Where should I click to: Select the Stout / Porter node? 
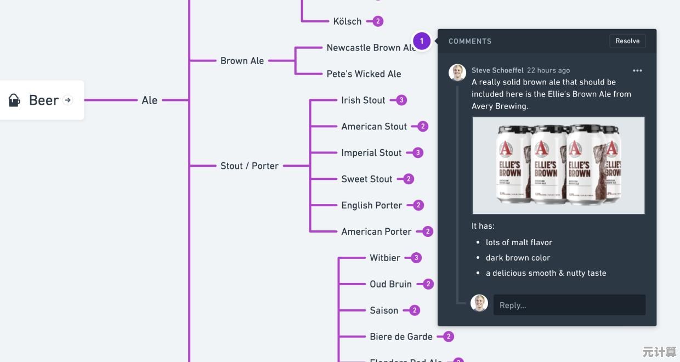tap(250, 166)
